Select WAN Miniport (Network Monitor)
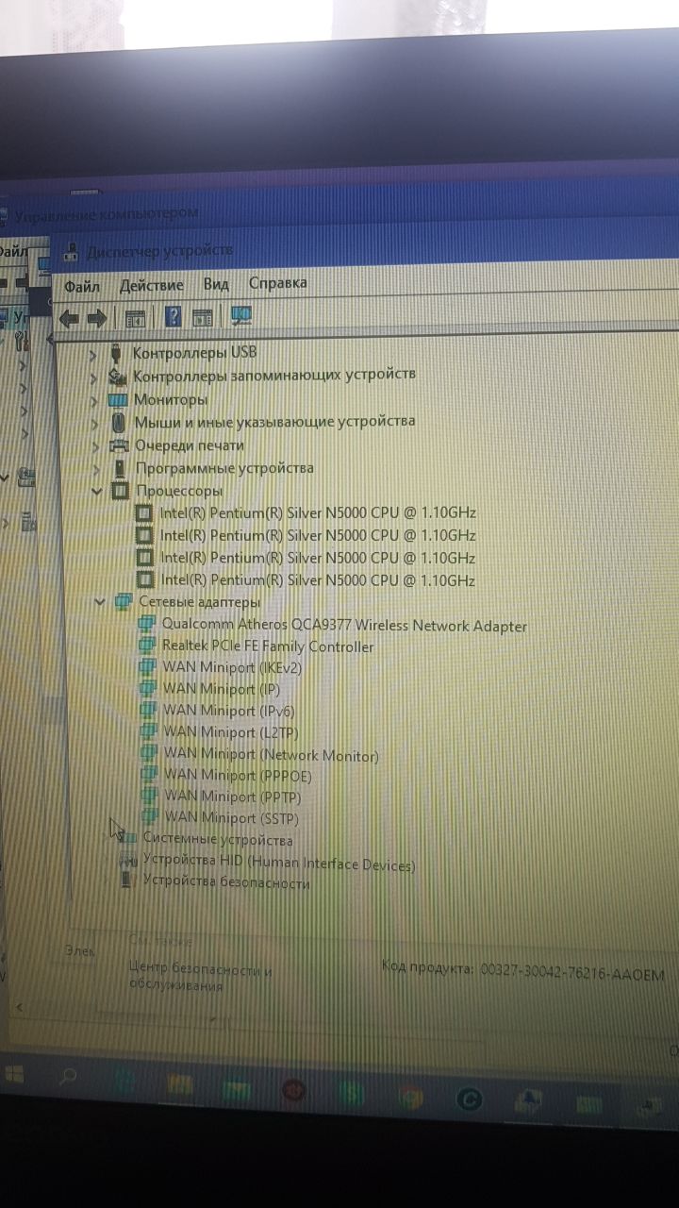This screenshot has height=1208, width=679. (x=271, y=754)
